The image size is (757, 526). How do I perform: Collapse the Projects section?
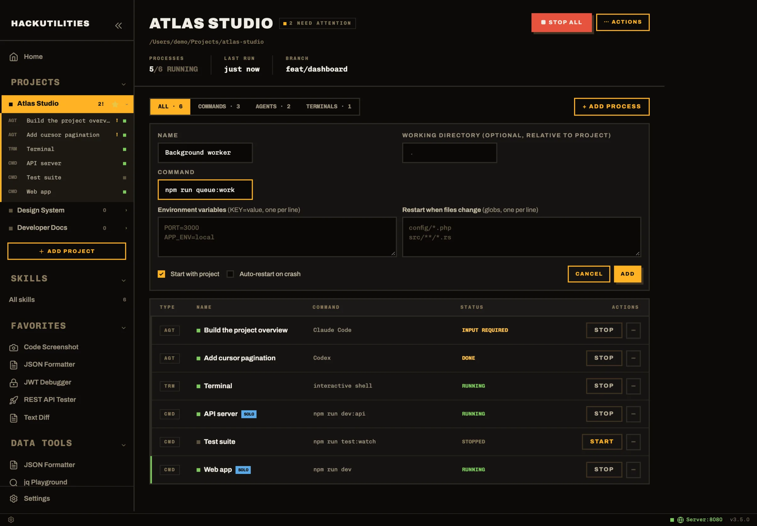(124, 84)
